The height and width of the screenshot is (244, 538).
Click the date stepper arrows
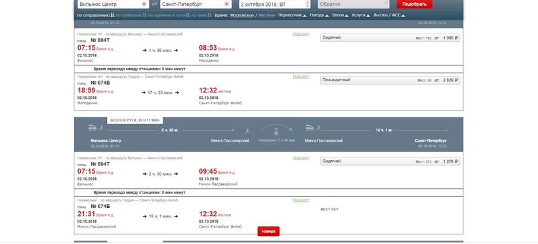[307, 4]
